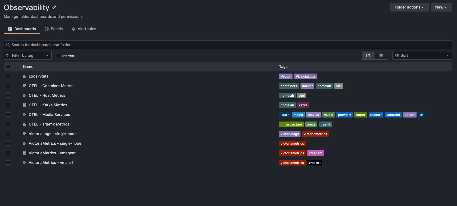The image size is (457, 206).
Task: Click the pencil edit icon beside Observability title
Action: 54,7
